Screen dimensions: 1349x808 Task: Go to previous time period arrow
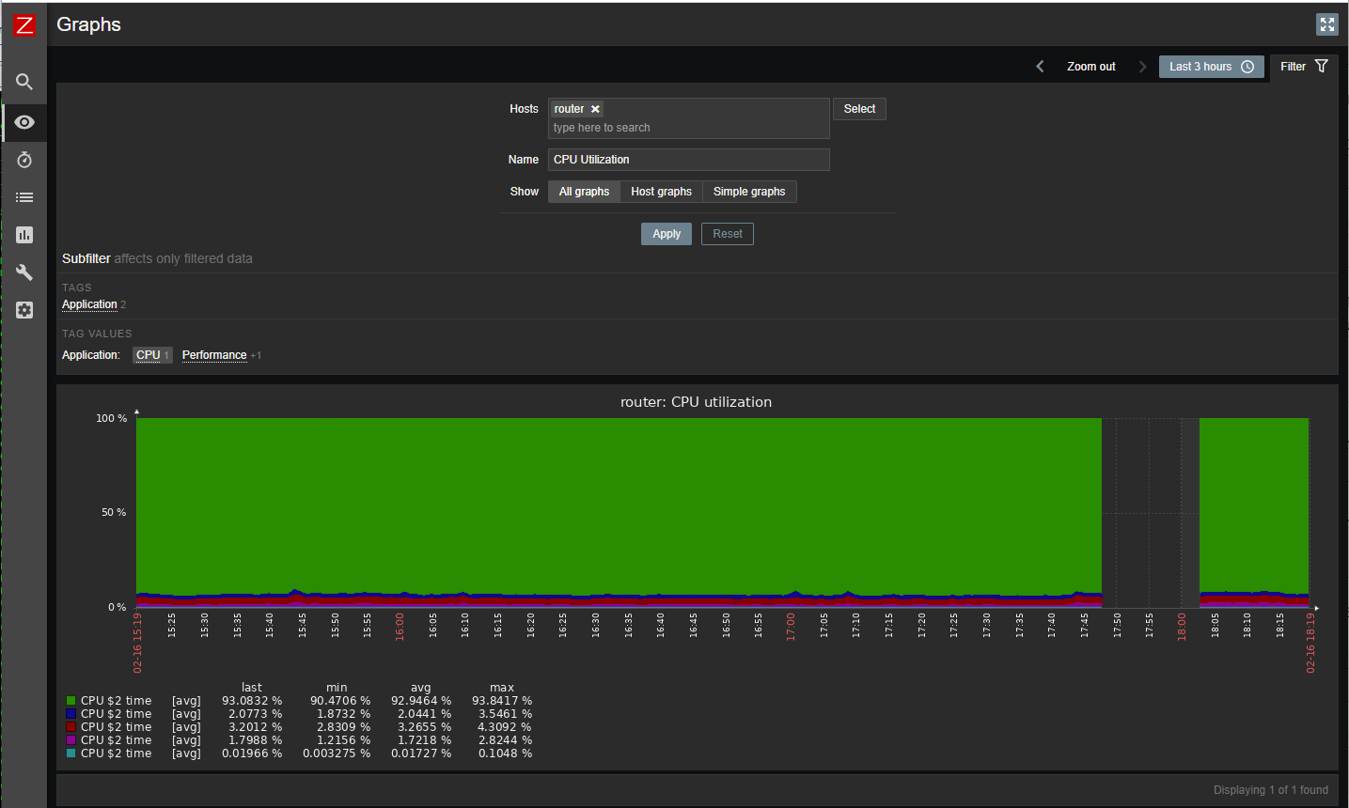click(x=1040, y=67)
